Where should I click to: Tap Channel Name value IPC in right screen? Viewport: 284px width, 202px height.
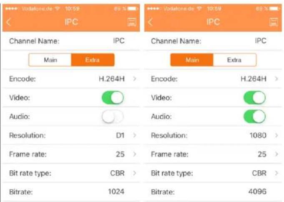coord(261,41)
